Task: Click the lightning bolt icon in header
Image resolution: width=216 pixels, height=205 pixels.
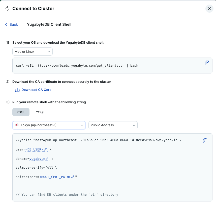Action: click(x=7, y=9)
